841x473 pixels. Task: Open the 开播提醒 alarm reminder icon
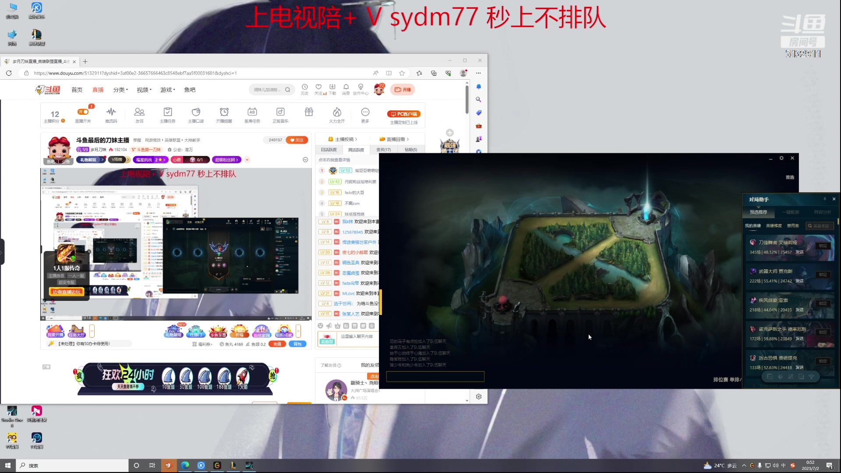pyautogui.click(x=224, y=113)
